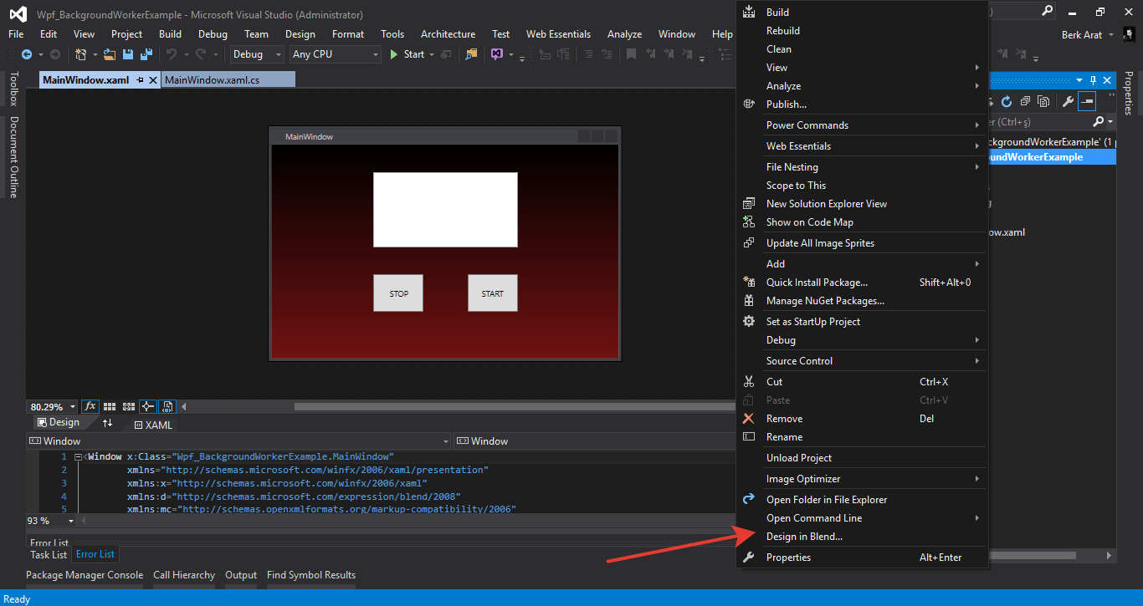1143x606 pixels.
Task: Open the Architecture menu
Action: [x=448, y=34]
